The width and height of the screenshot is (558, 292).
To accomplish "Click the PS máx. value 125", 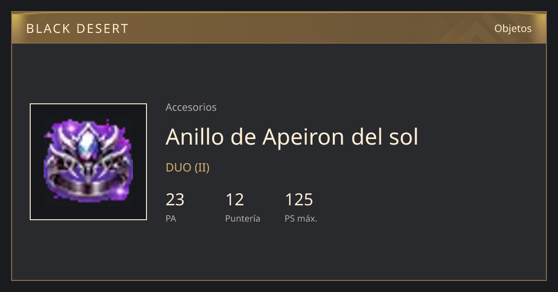I will pos(299,200).
